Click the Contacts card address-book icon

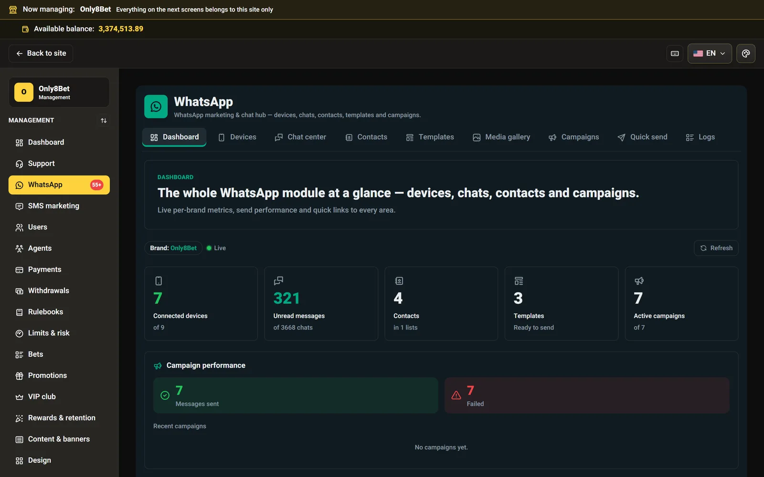point(399,281)
